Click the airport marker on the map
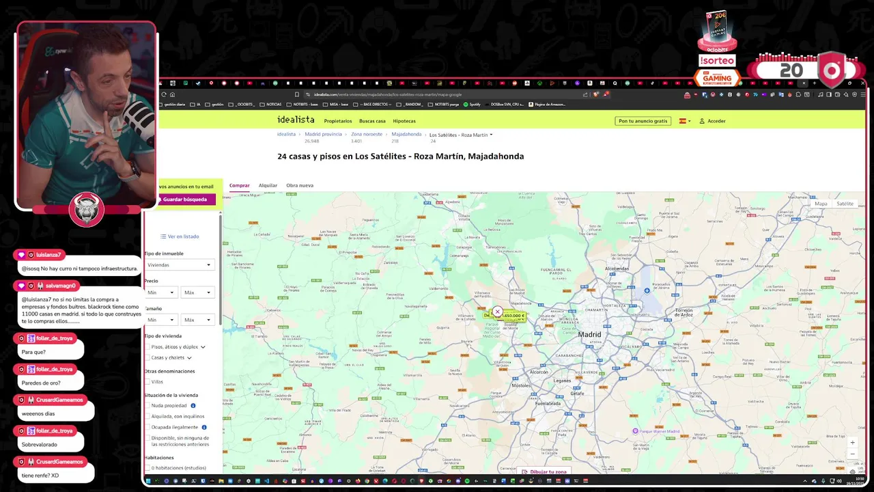874x492 pixels. click(647, 290)
